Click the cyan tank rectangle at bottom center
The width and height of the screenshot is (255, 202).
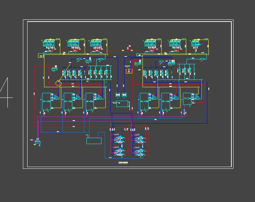coord(94,141)
